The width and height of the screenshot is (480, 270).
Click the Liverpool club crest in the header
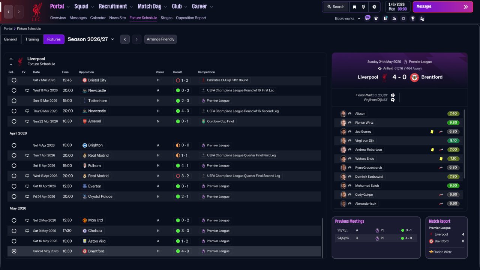tap(37, 12)
